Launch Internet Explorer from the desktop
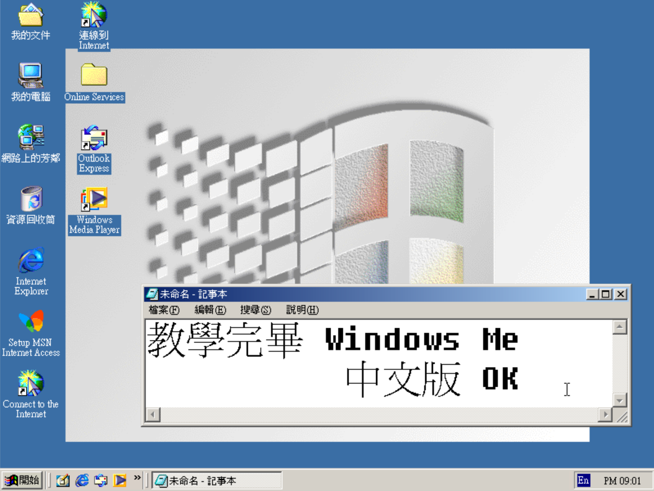This screenshot has height=491, width=654. (x=31, y=262)
